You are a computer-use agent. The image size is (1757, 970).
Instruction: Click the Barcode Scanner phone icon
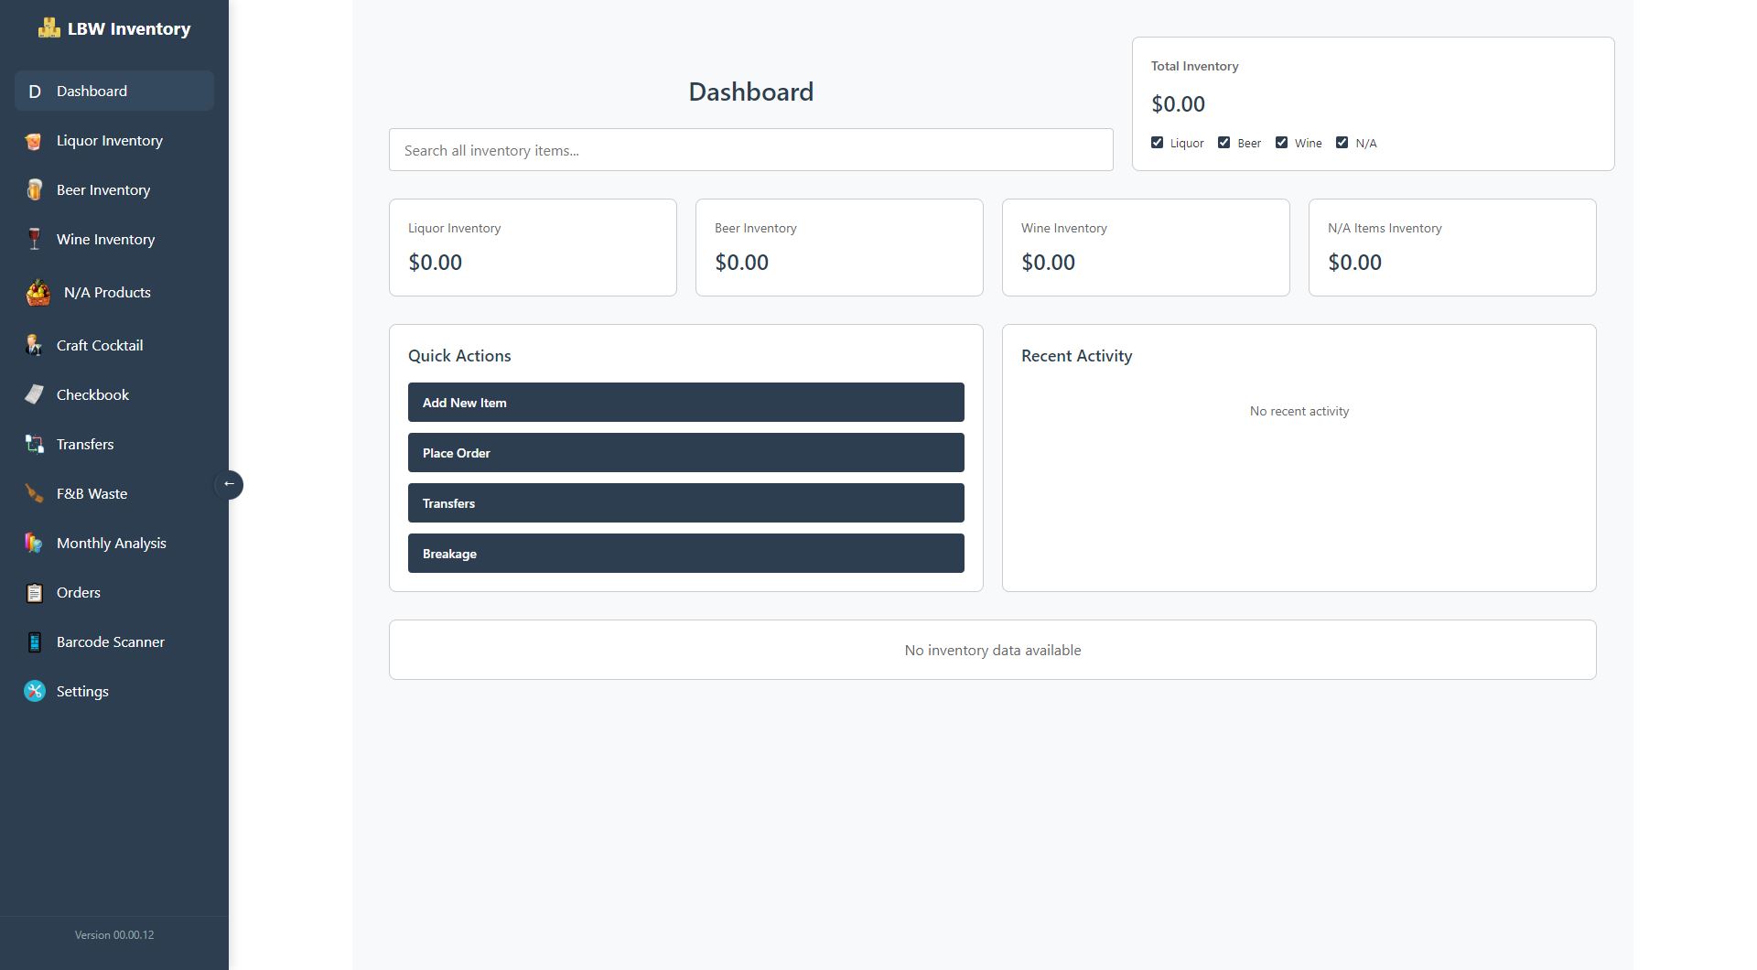[34, 642]
